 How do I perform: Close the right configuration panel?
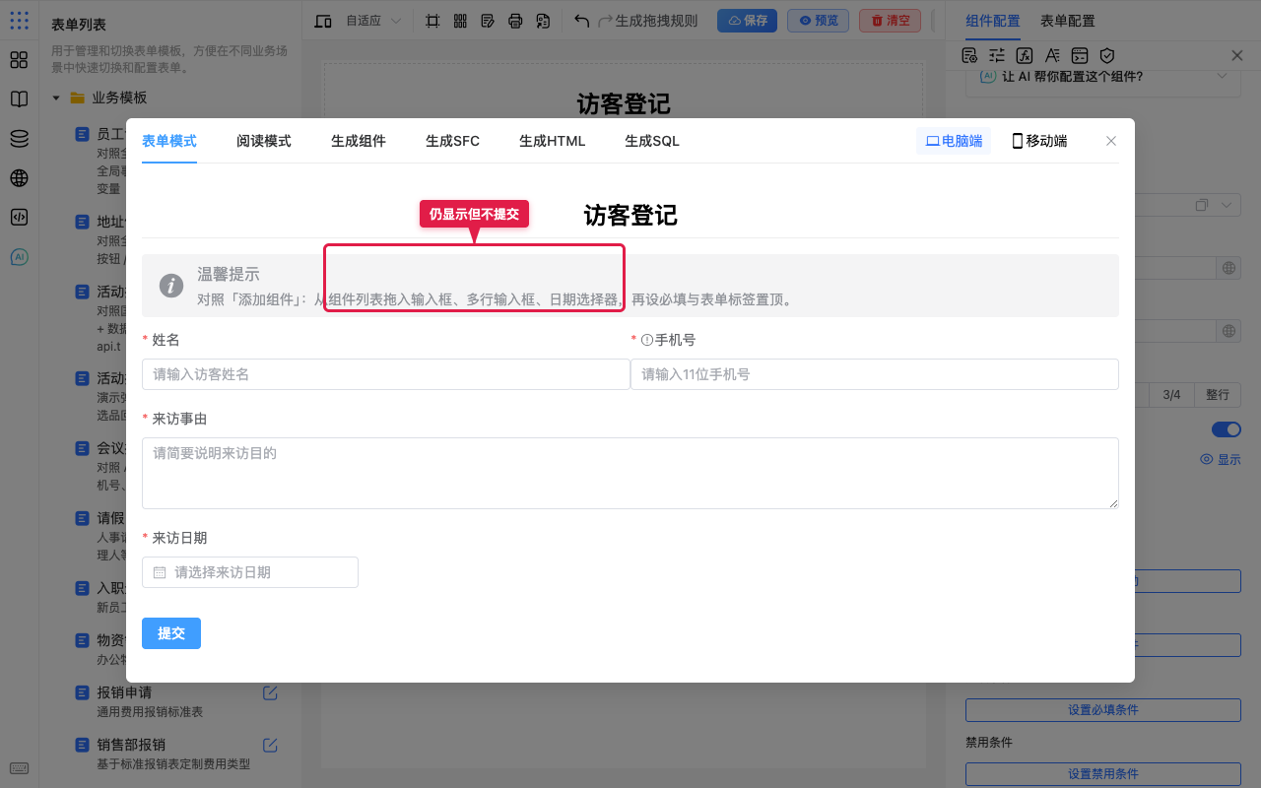[1237, 56]
